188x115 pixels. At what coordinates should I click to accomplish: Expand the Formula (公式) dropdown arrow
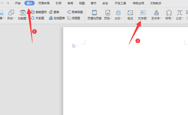point(183,18)
